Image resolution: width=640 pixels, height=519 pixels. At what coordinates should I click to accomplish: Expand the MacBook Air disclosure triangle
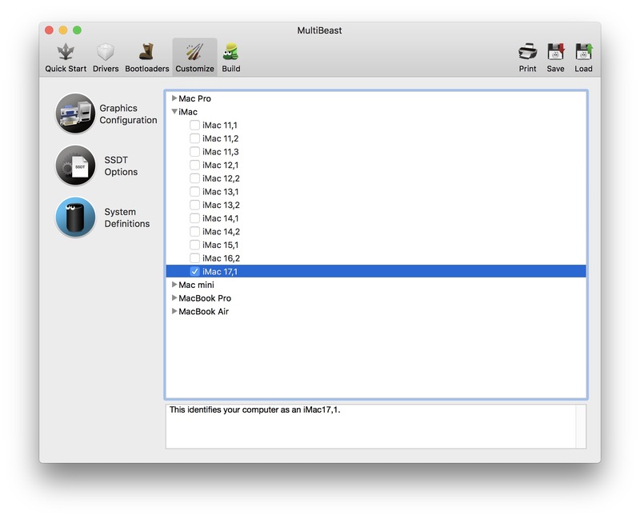click(174, 311)
